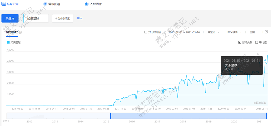Click the 知识星球 keyword input field
The image size is (271, 126).
(x=37, y=18)
